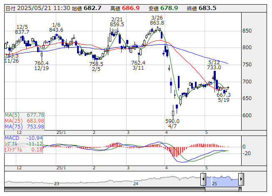
Task: Click the closing price 683.5 in header
Action: click(207, 8)
